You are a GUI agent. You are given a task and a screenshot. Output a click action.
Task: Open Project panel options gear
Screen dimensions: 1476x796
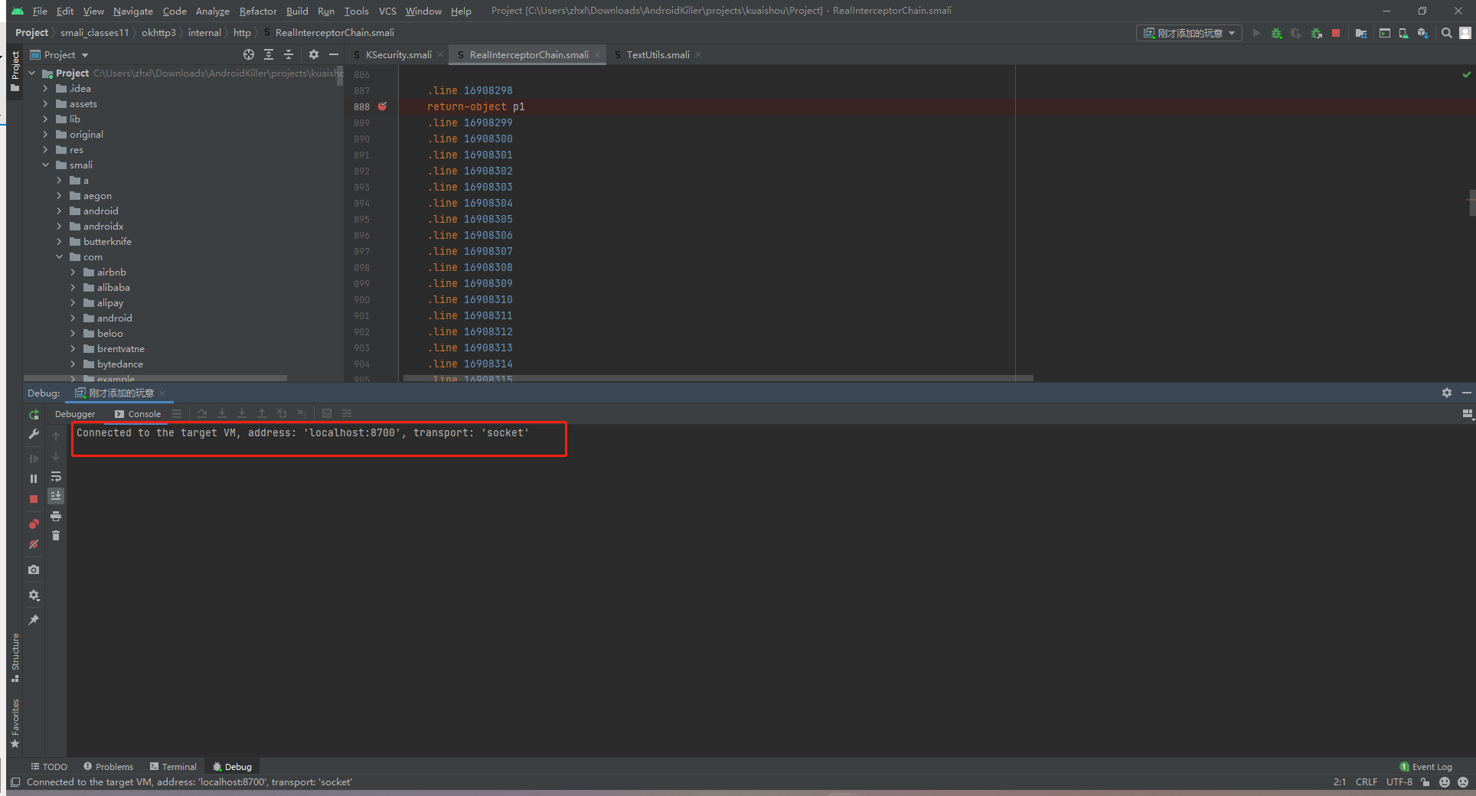(x=314, y=54)
